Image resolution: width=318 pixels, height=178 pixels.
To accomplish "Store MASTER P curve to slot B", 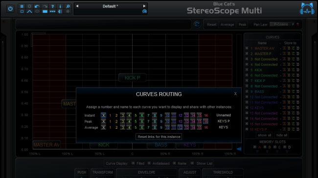I will tap(289, 54).
